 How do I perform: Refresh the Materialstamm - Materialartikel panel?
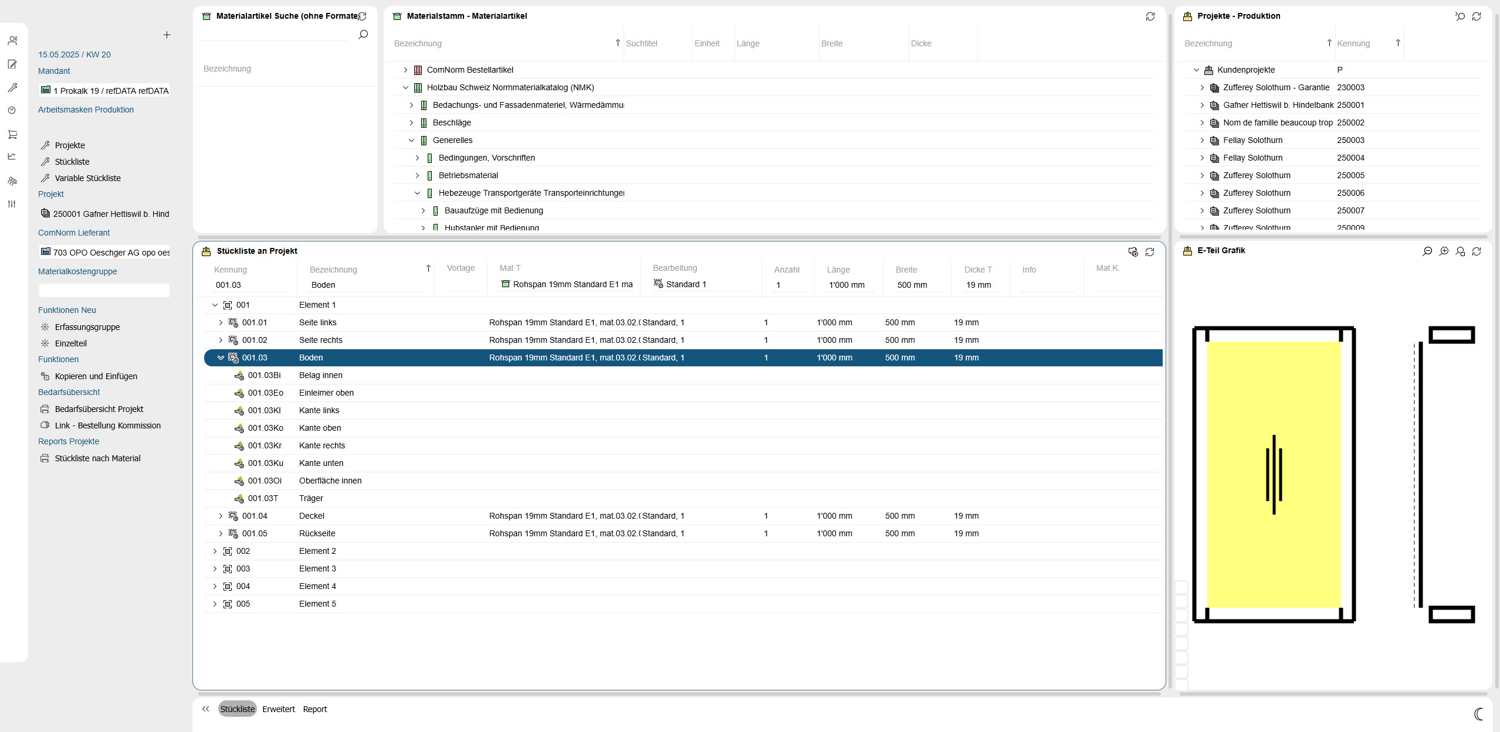1150,16
